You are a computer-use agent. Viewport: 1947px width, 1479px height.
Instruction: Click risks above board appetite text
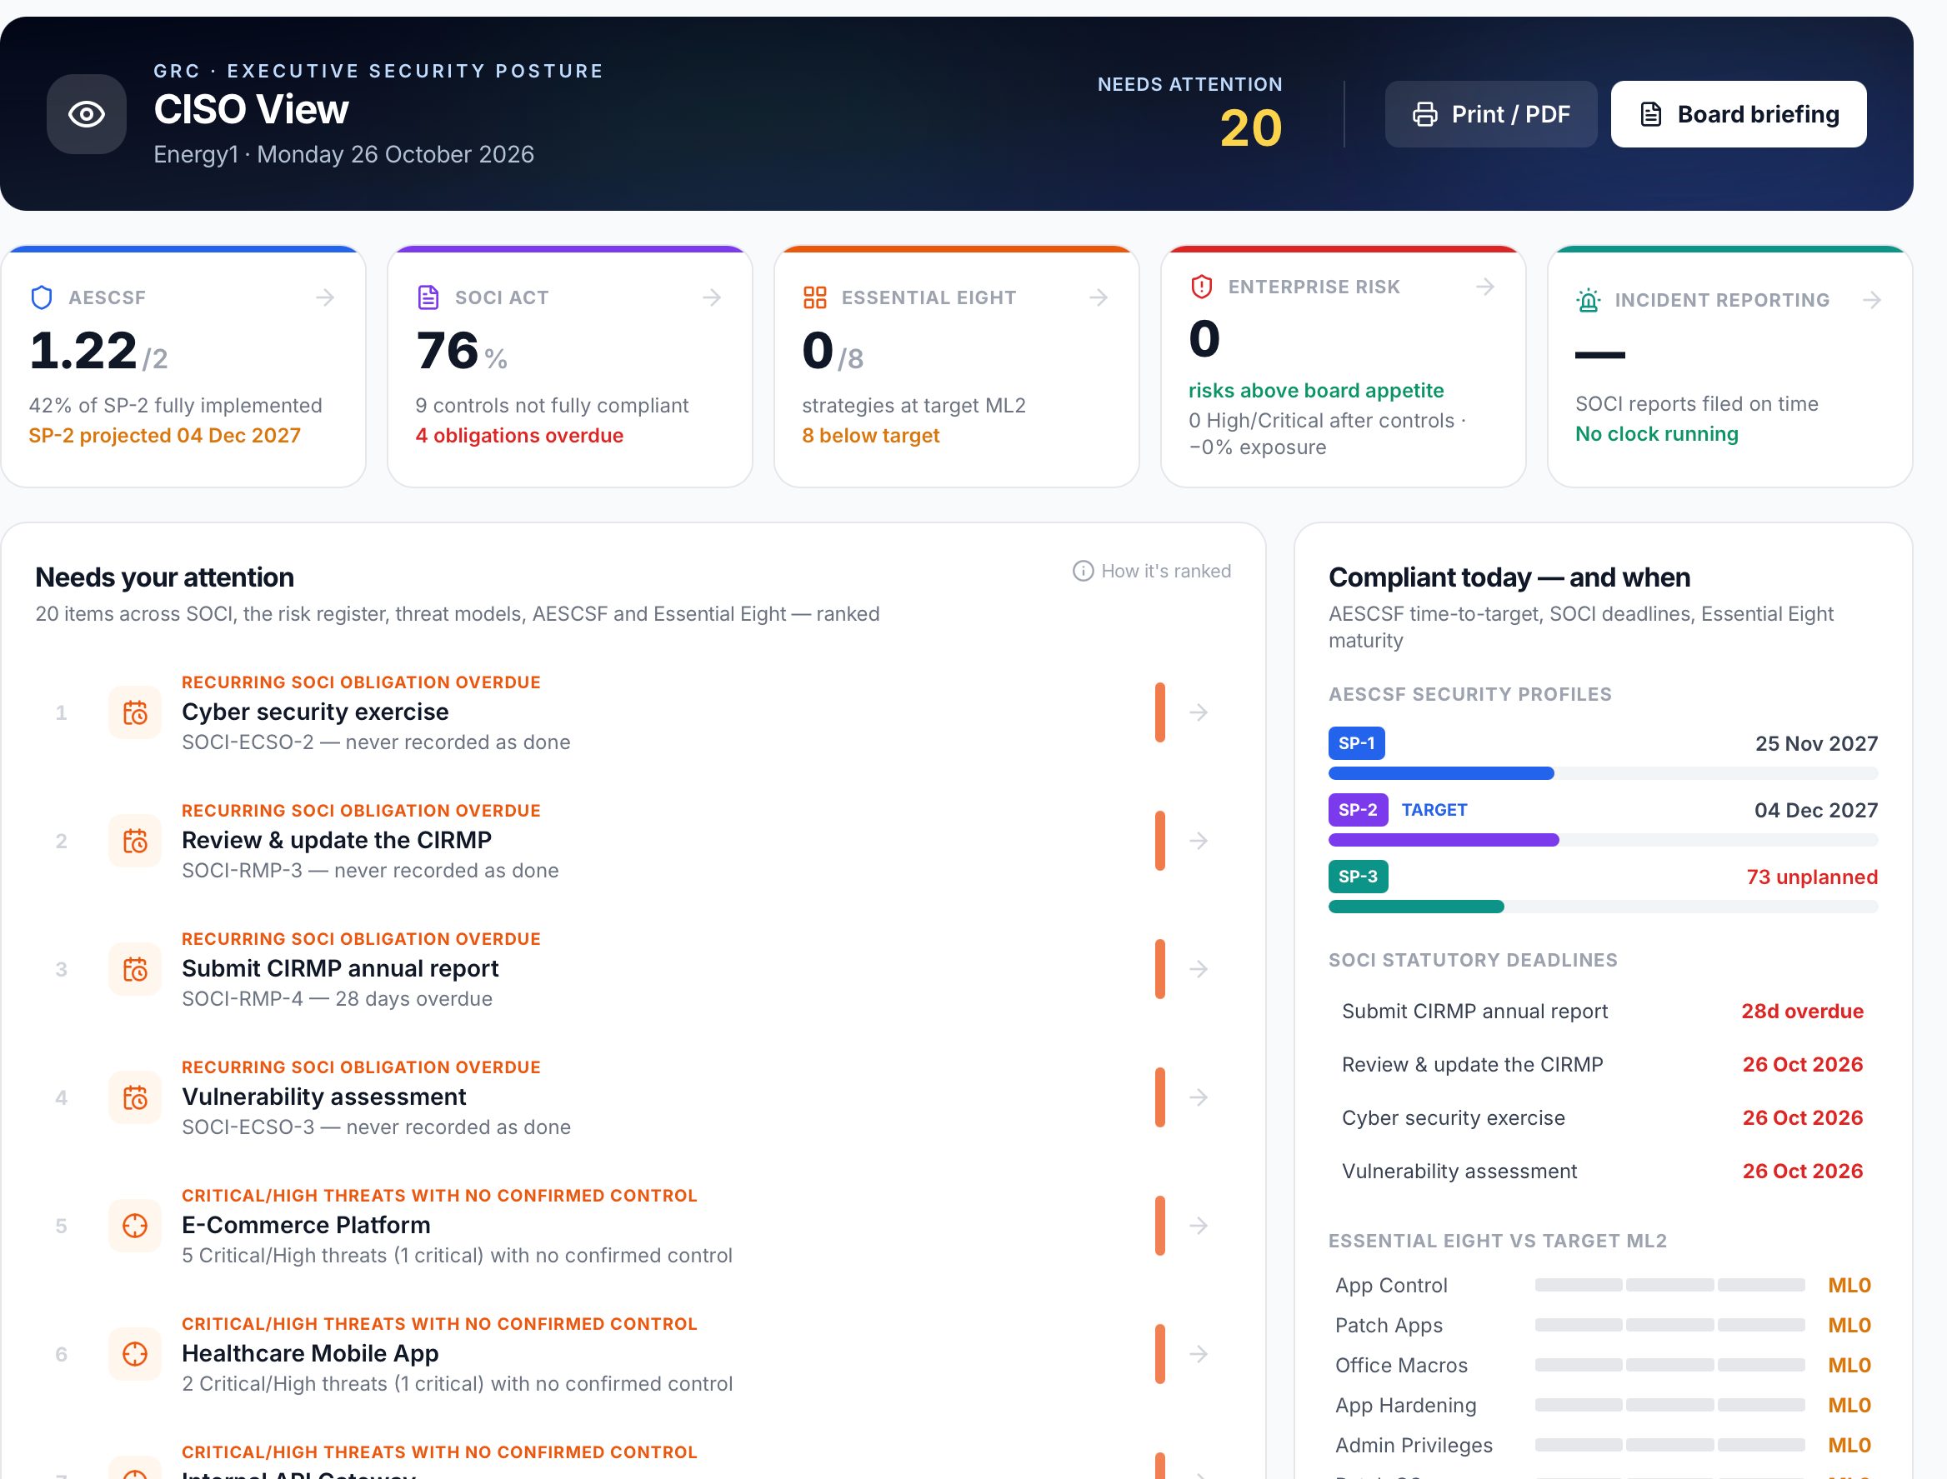pos(1315,391)
